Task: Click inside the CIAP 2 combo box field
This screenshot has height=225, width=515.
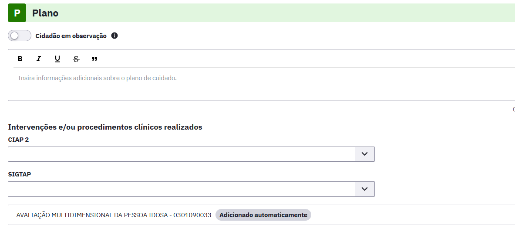Action: pyautogui.click(x=181, y=154)
